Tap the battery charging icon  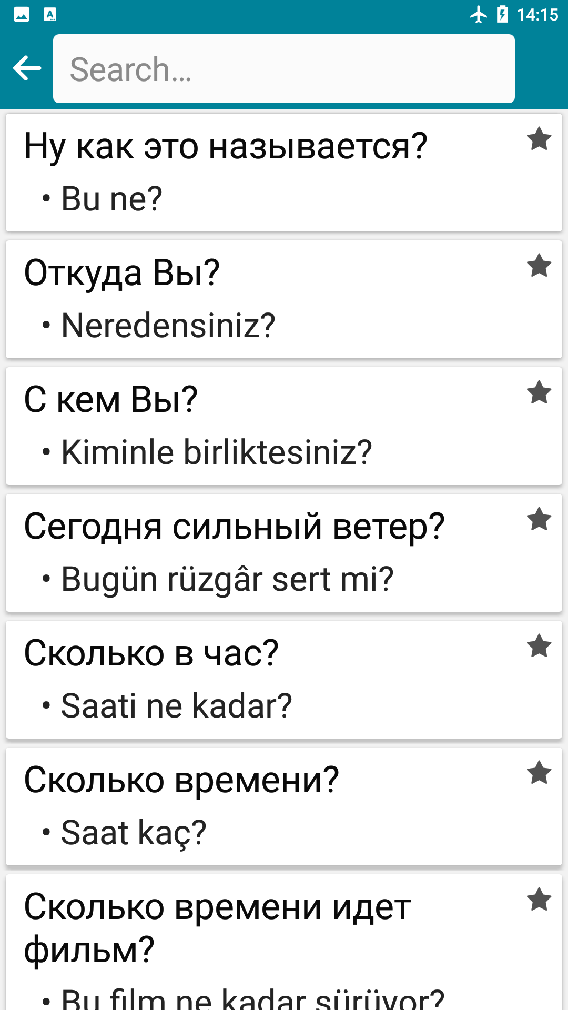tap(502, 14)
